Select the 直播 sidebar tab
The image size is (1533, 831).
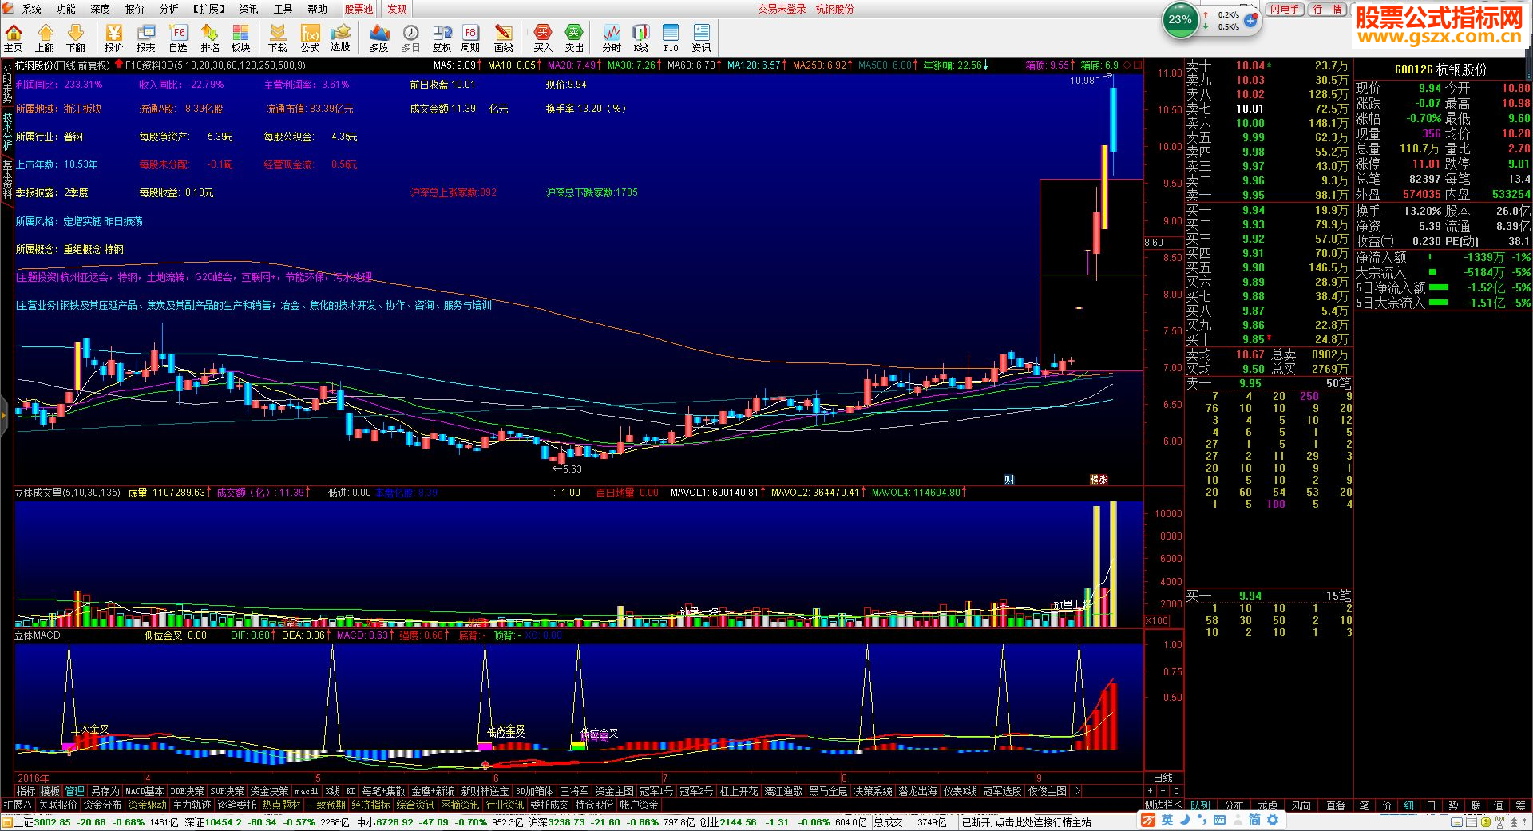(1335, 805)
